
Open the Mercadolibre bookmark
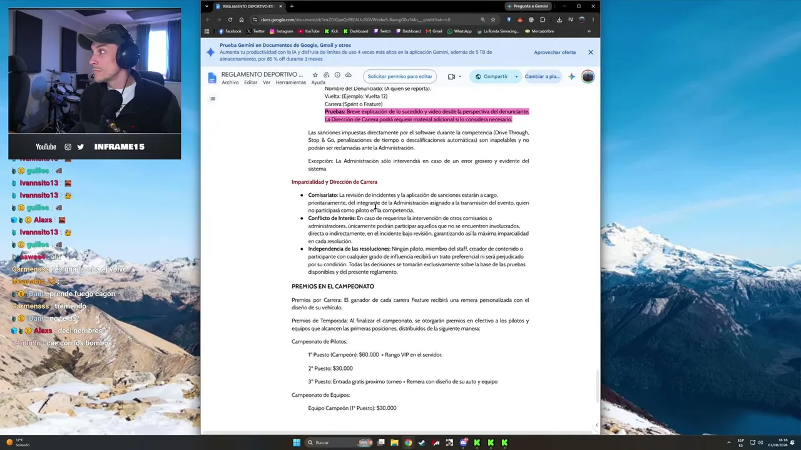(x=539, y=31)
